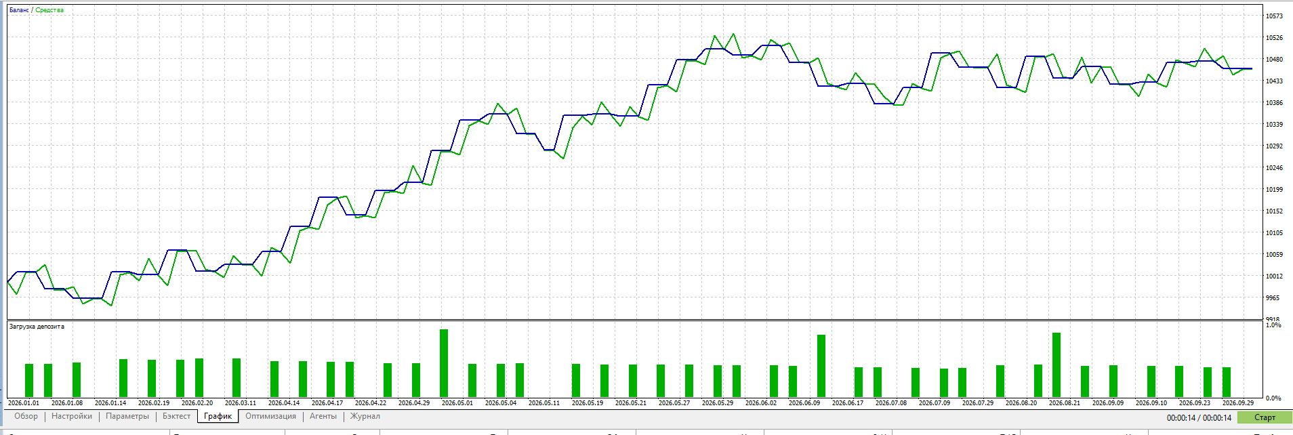This screenshot has width=1293, height=435.
Task: Click the 10246 axis value
Action: [x=1274, y=168]
